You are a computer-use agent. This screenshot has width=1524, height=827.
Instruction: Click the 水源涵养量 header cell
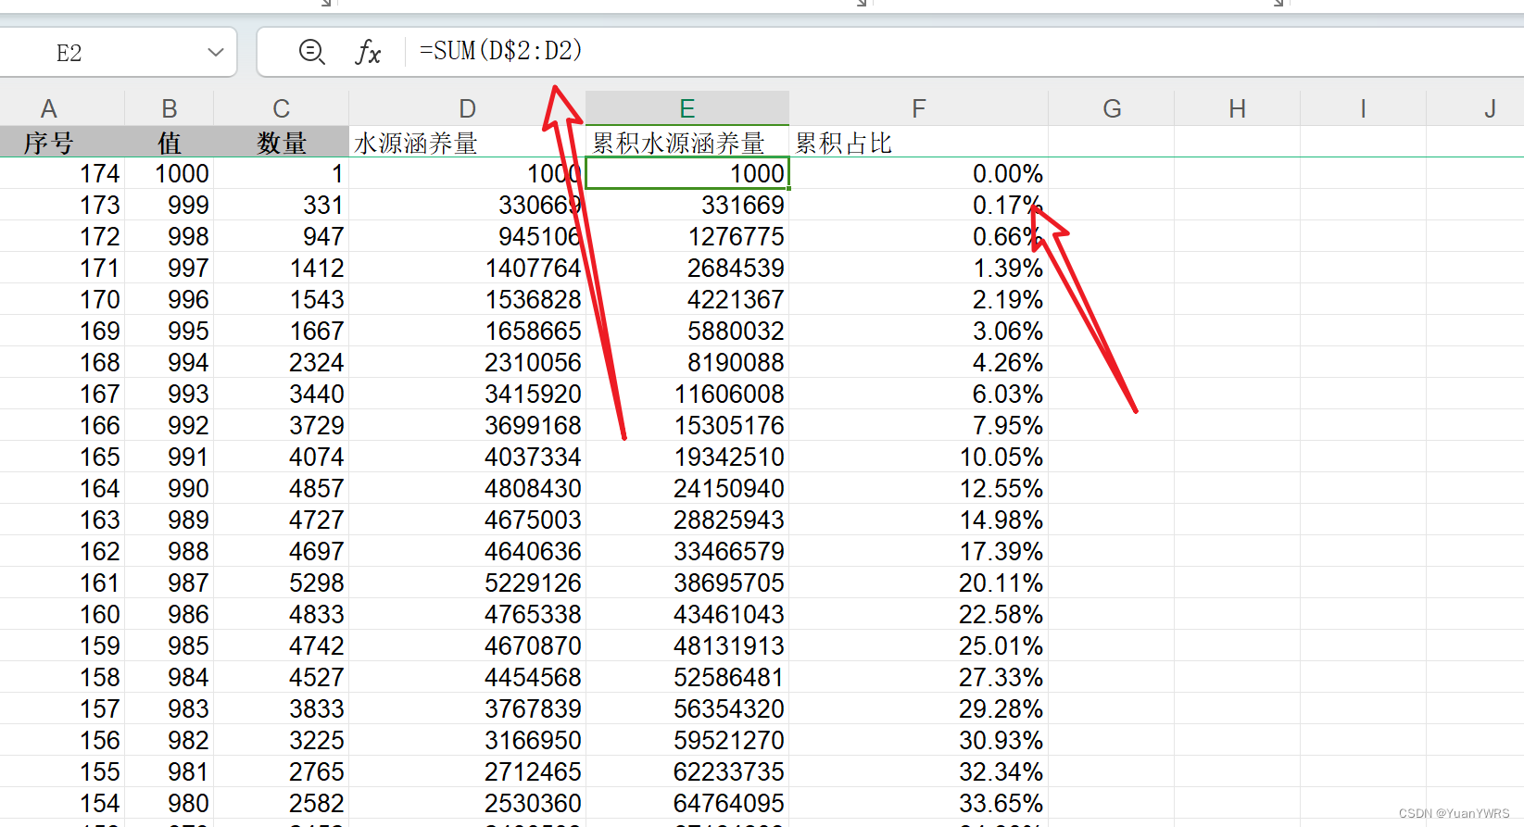tap(468, 142)
